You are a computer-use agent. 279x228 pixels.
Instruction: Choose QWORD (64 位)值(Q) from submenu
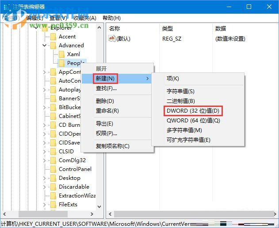pyautogui.click(x=193, y=121)
